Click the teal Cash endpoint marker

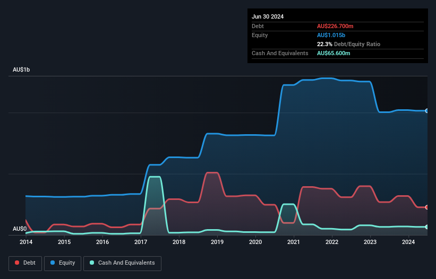427,227
